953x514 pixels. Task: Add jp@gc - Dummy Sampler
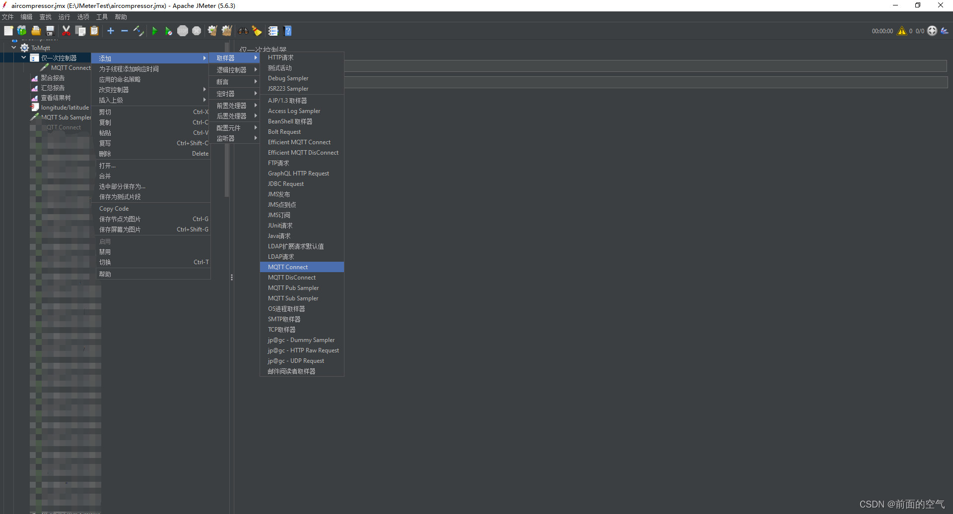point(302,340)
